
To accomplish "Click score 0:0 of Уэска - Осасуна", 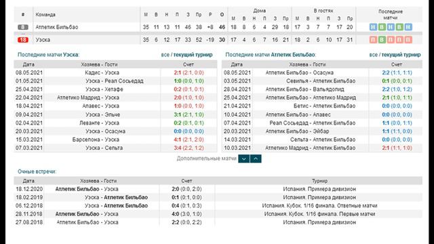I will [177, 131].
